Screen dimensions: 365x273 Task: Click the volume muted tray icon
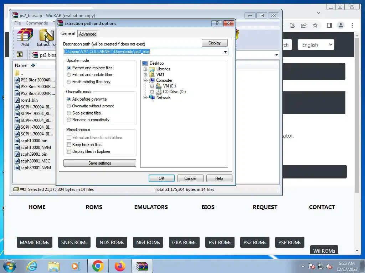tap(329, 267)
